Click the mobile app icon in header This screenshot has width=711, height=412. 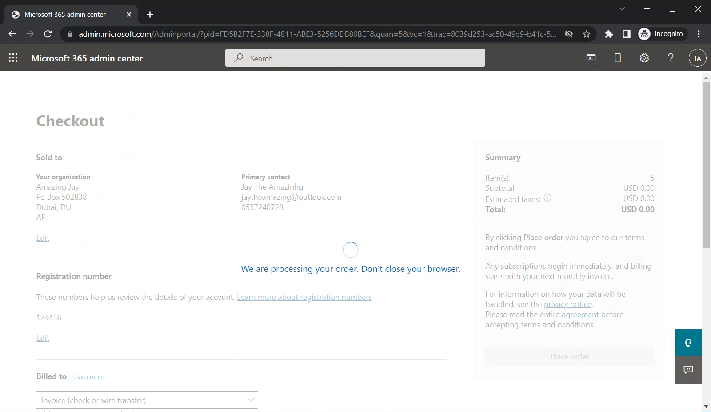[x=618, y=58]
